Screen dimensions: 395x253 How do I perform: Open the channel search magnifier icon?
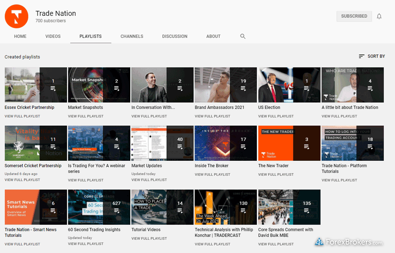coord(242,36)
